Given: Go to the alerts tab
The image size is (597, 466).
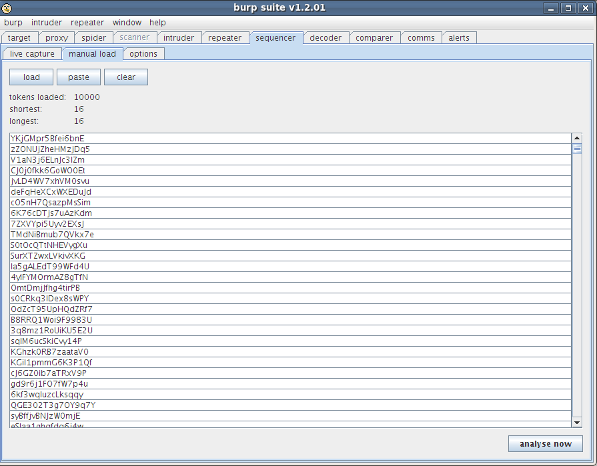Looking at the screenshot, I should [x=459, y=38].
